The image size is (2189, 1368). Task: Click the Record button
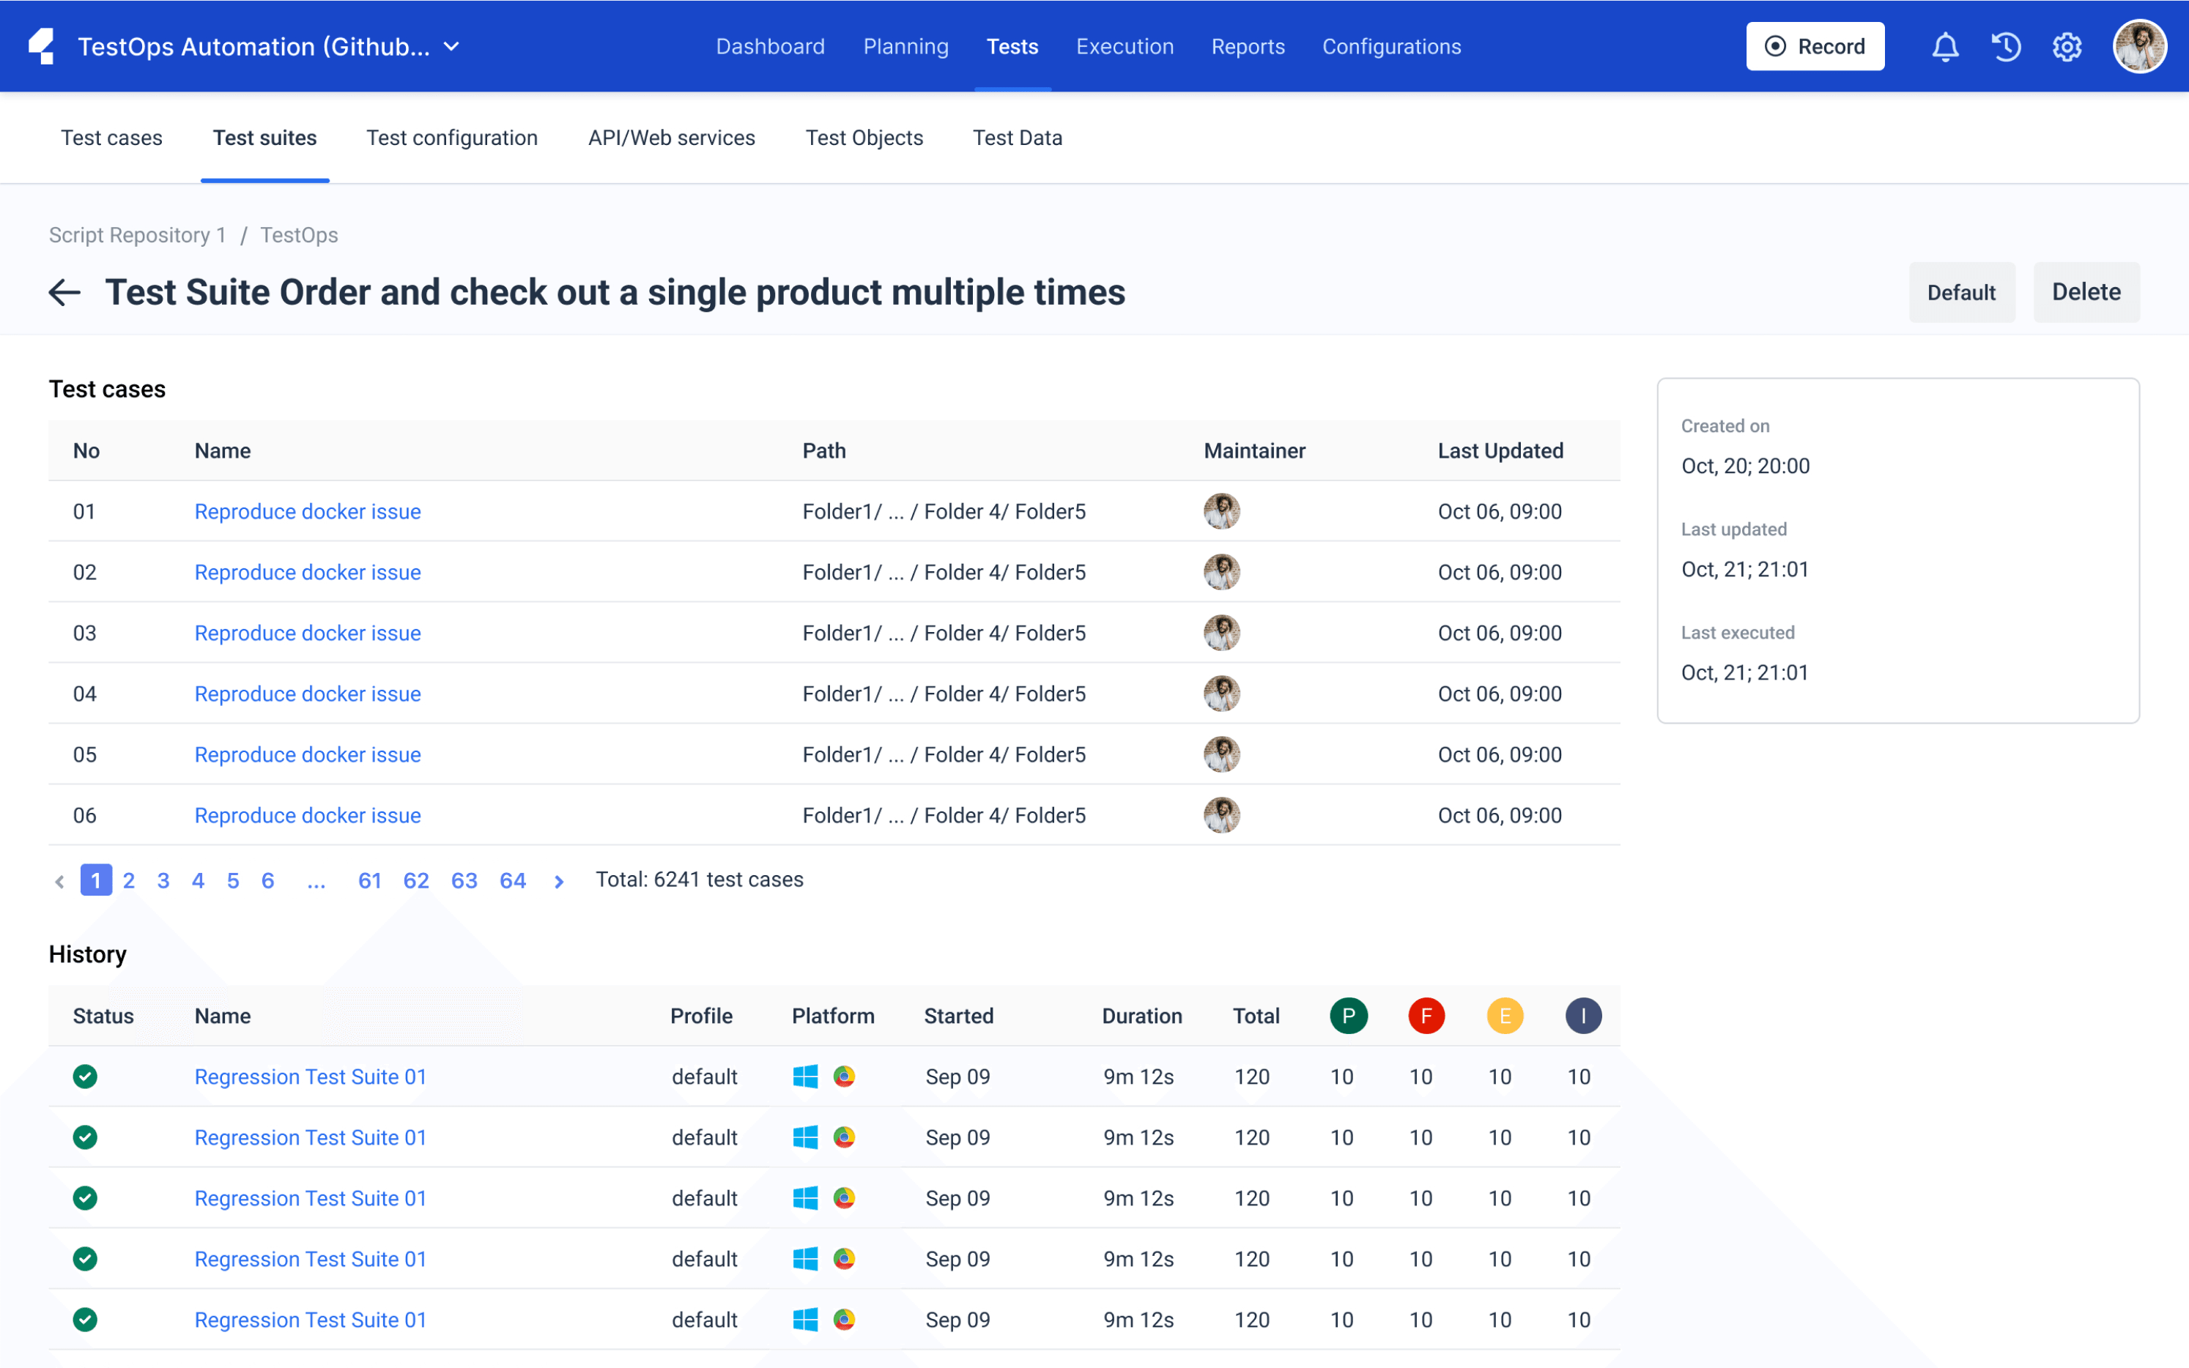(x=1815, y=46)
